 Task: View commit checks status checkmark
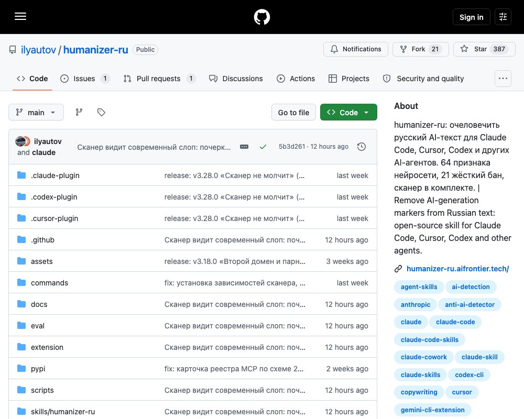[x=263, y=147]
